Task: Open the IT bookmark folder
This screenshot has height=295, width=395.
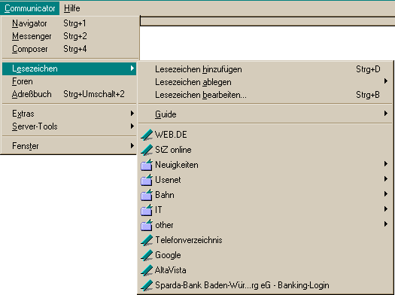Action: (266, 210)
